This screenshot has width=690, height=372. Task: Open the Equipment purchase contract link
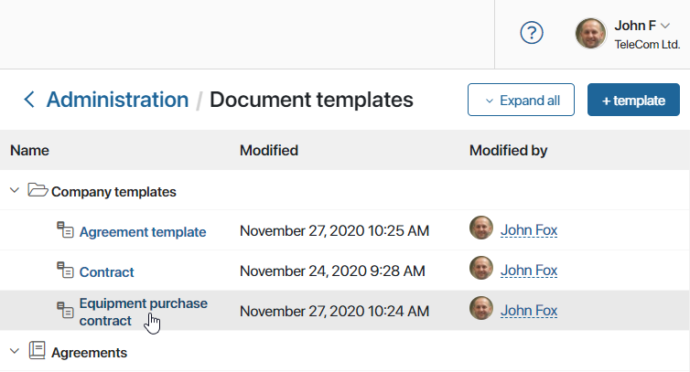(x=143, y=312)
